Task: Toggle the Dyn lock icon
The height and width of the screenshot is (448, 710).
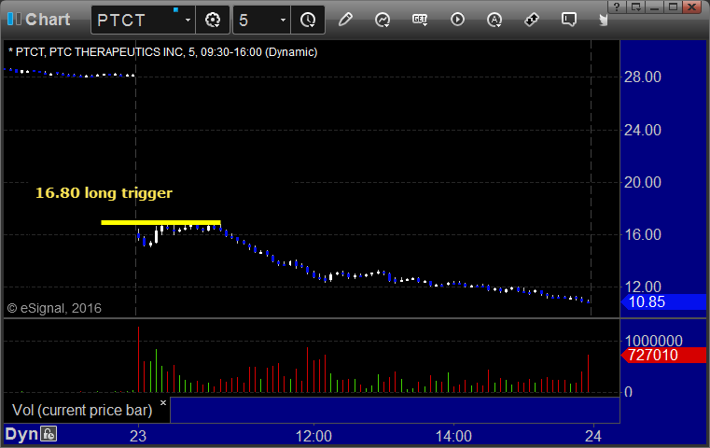Action: tap(49, 434)
